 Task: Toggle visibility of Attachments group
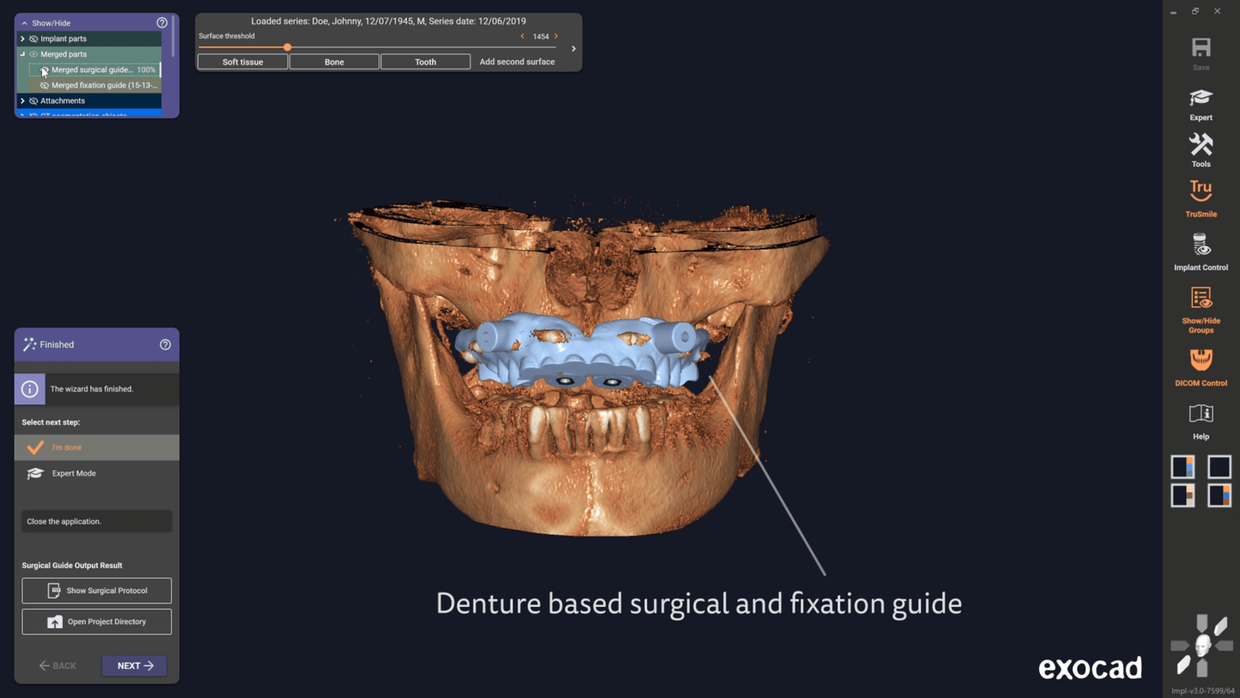33,100
